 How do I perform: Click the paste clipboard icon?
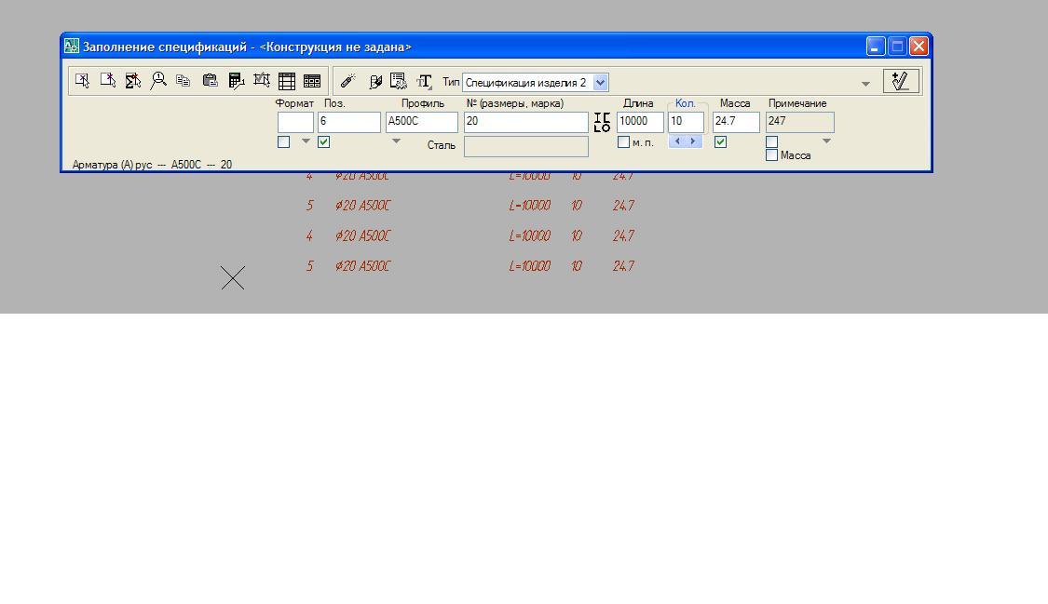(210, 81)
